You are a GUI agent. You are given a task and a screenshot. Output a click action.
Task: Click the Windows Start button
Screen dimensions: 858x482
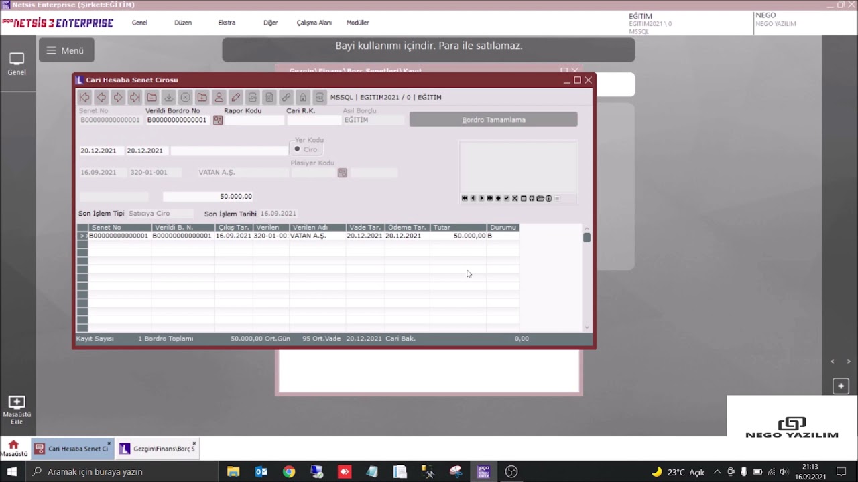12,472
